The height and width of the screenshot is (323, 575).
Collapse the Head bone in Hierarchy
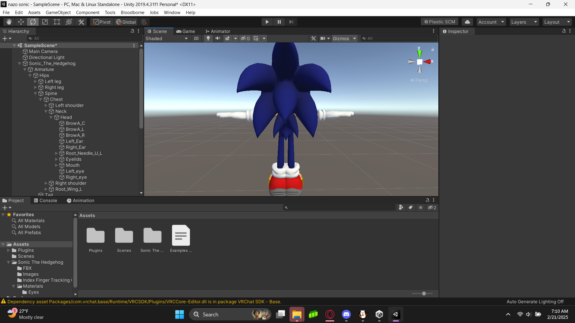(51, 117)
